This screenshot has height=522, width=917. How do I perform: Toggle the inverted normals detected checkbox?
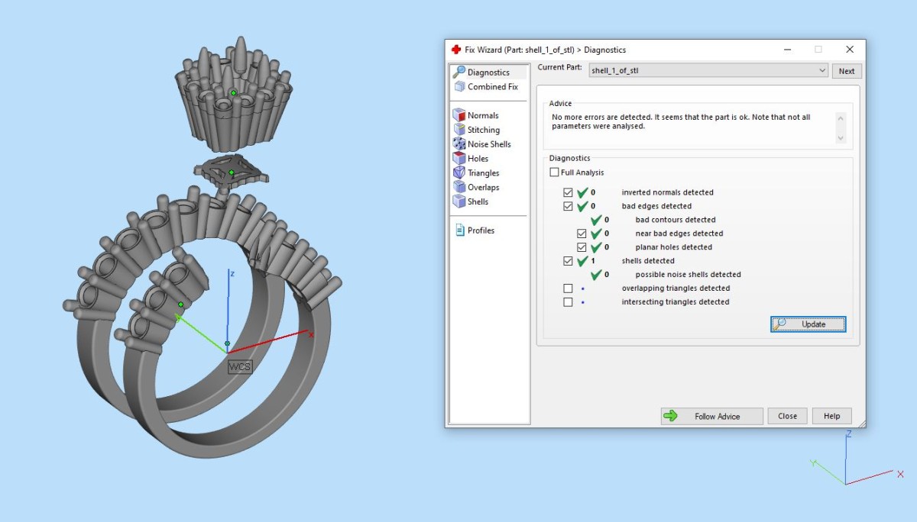568,192
